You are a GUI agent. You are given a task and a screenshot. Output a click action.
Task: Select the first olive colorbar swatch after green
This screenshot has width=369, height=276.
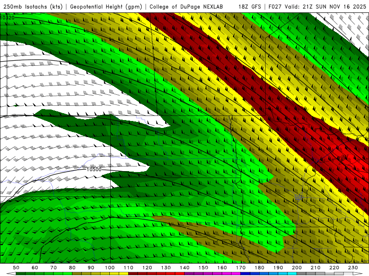77,274
